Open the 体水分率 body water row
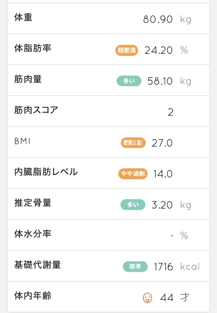The height and width of the screenshot is (313, 217). pyautogui.click(x=33, y=234)
